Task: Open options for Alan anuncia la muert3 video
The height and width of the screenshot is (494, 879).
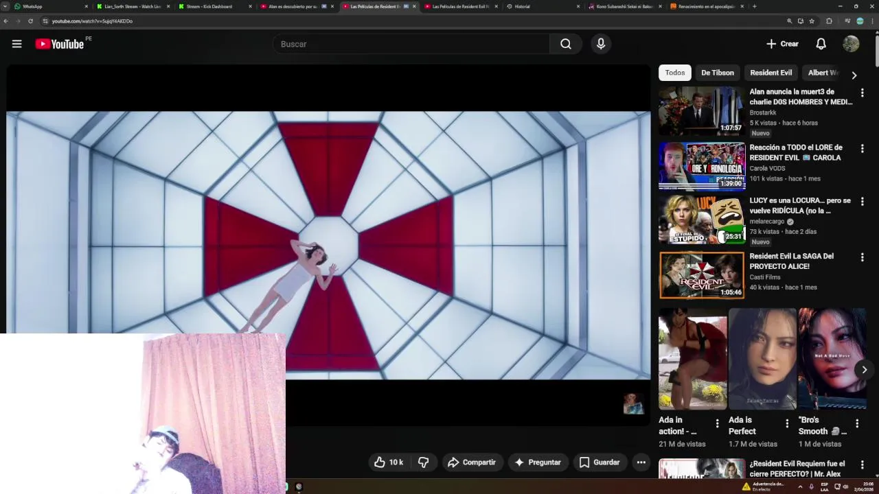Action: pyautogui.click(x=863, y=93)
